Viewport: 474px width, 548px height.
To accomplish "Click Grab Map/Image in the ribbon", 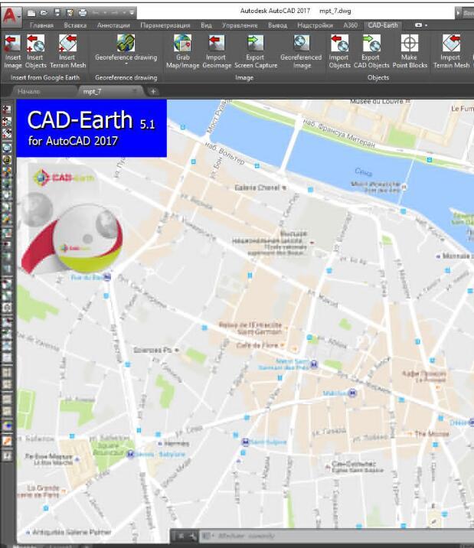I will point(182,51).
